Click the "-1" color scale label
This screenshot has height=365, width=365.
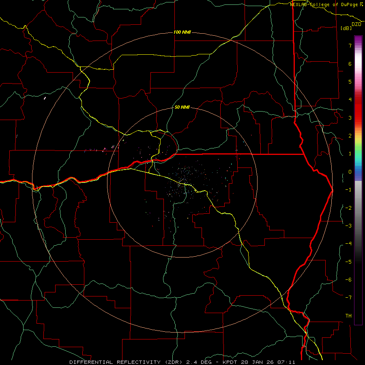click(x=348, y=190)
